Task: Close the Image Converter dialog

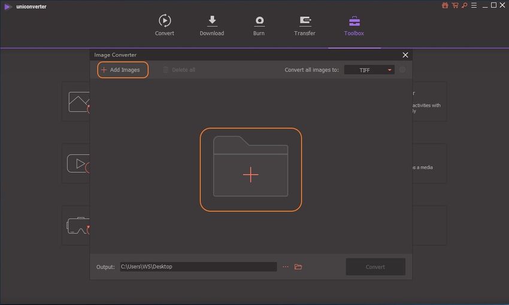Action: coord(405,55)
